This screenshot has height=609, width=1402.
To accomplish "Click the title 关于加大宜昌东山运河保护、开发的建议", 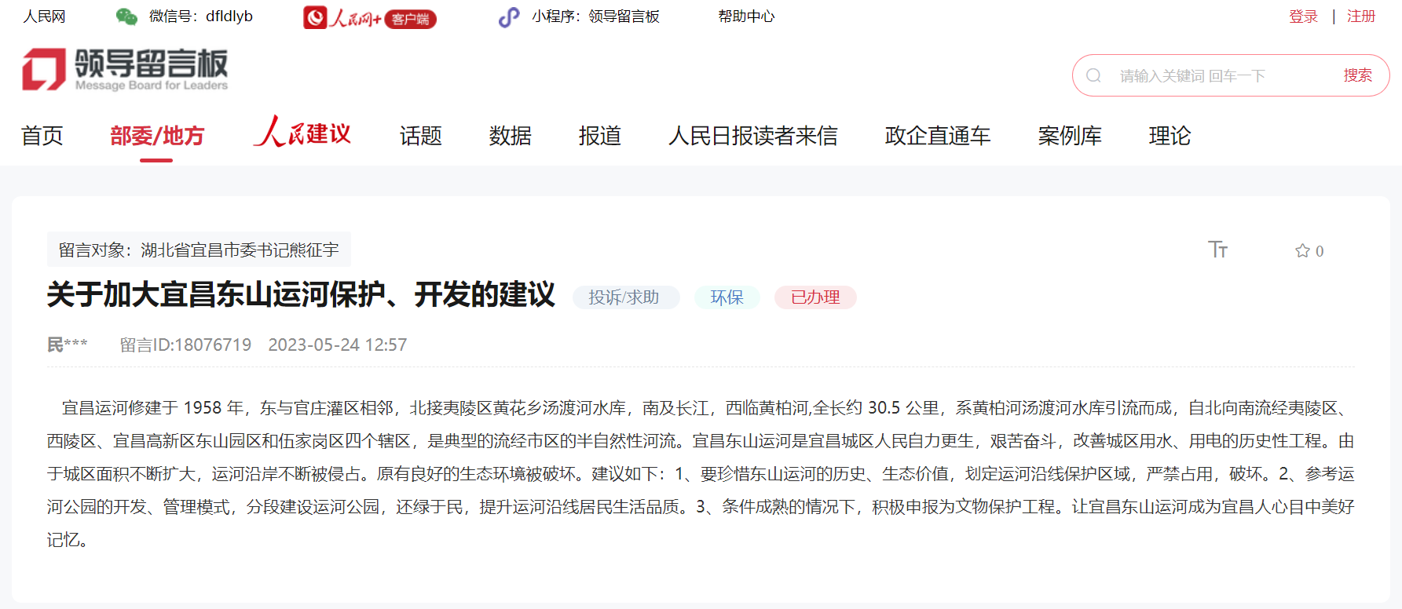I will point(301,294).
